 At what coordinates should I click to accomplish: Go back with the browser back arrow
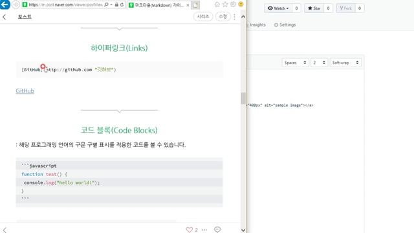pos(5,5)
